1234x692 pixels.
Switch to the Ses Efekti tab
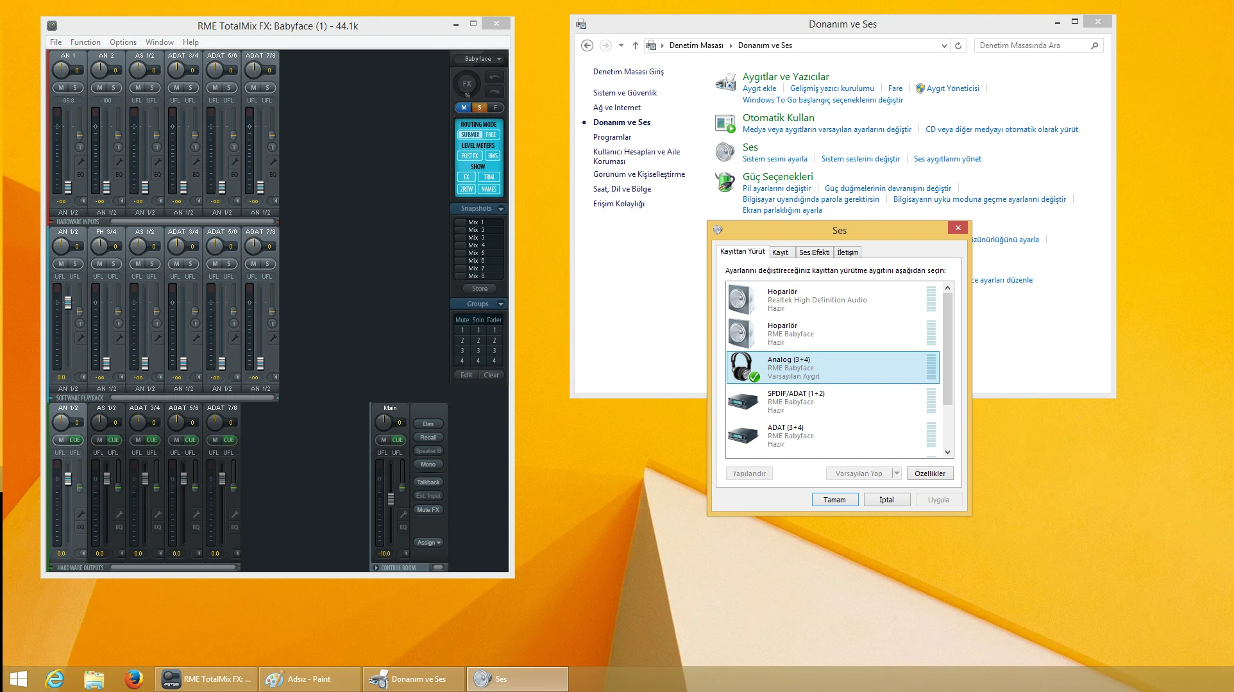pos(814,252)
